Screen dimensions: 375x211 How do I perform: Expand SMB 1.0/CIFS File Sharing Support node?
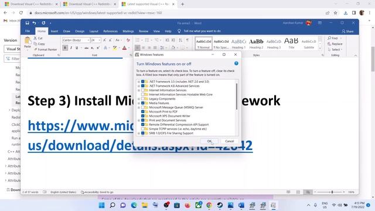139,133
